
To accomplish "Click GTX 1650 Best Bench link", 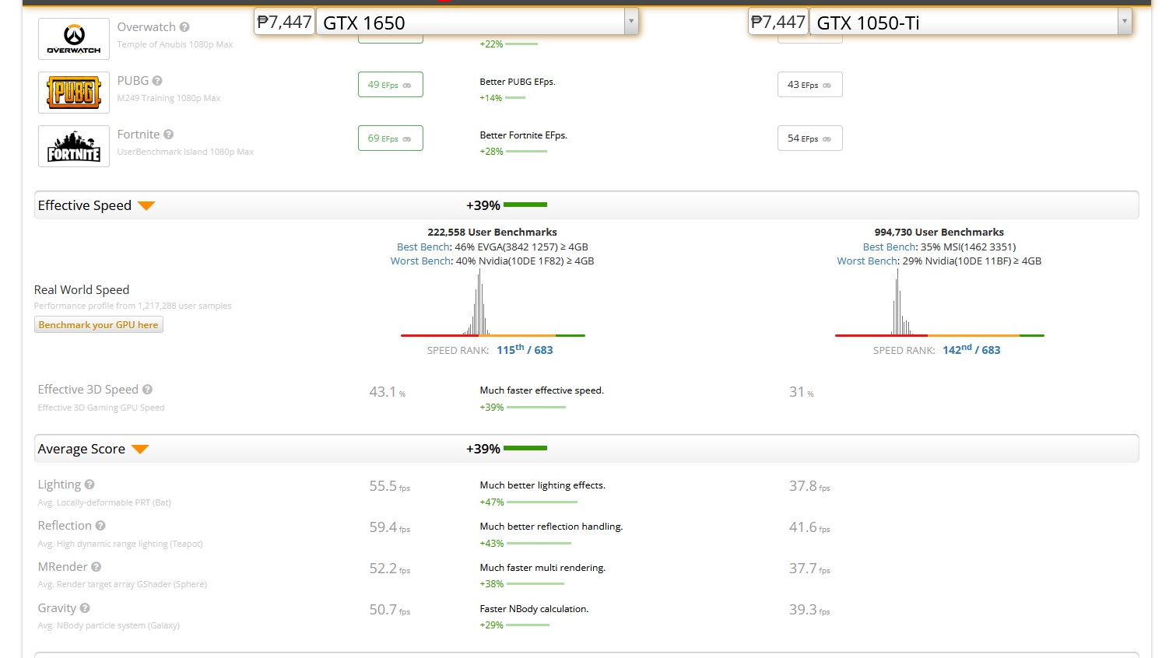I will [423, 247].
